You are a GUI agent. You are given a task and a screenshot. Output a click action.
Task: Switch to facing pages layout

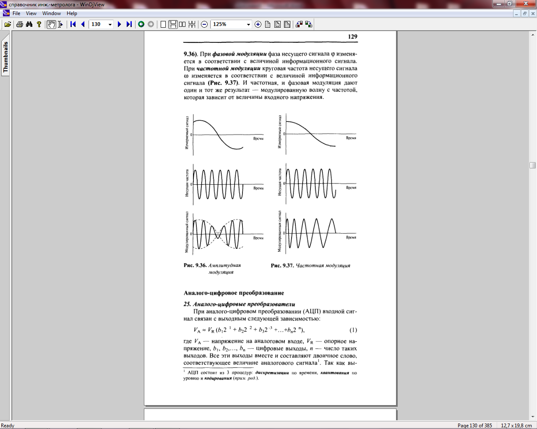pos(182,24)
